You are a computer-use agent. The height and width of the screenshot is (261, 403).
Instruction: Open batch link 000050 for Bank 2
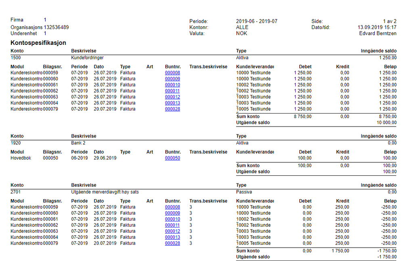173,158
